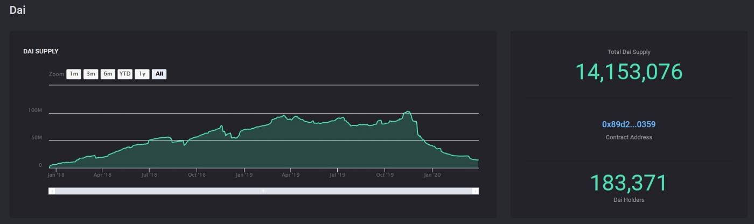The image size is (754, 224).
Task: Click the Dai page heading
Action: pyautogui.click(x=17, y=10)
